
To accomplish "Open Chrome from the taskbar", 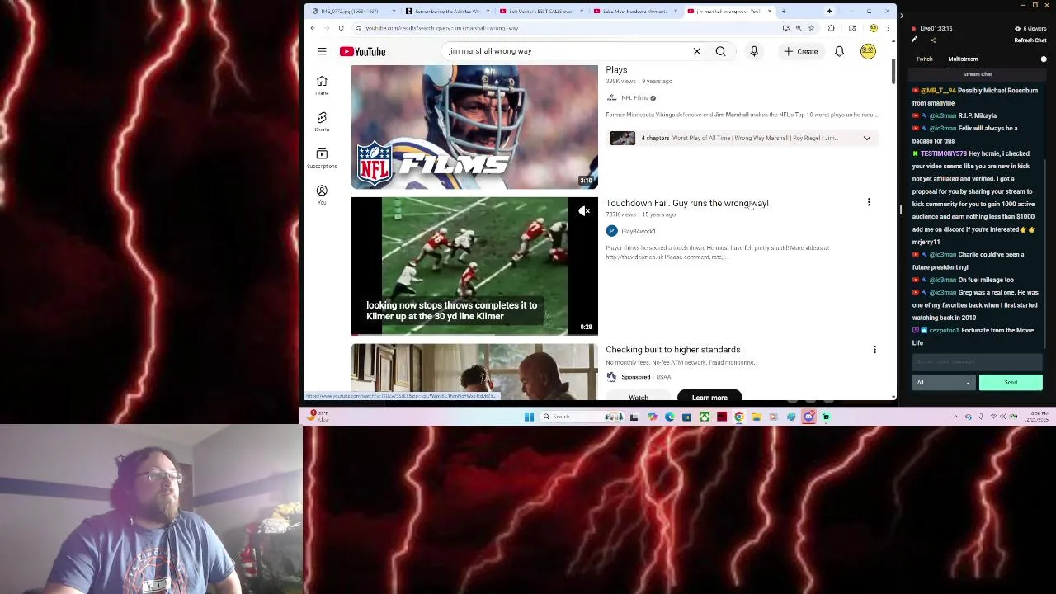I will click(738, 417).
